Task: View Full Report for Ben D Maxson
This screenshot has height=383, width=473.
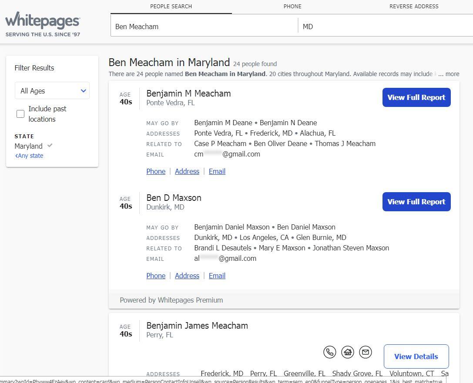Action: click(x=416, y=202)
